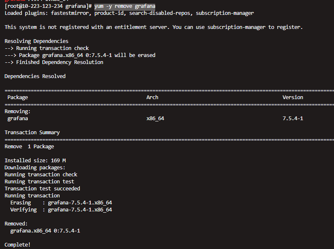334x249 pixels.
Task: Click the 'Verifying : grafana-7.5.4-1.x86_64' line
Action: pos(61,209)
